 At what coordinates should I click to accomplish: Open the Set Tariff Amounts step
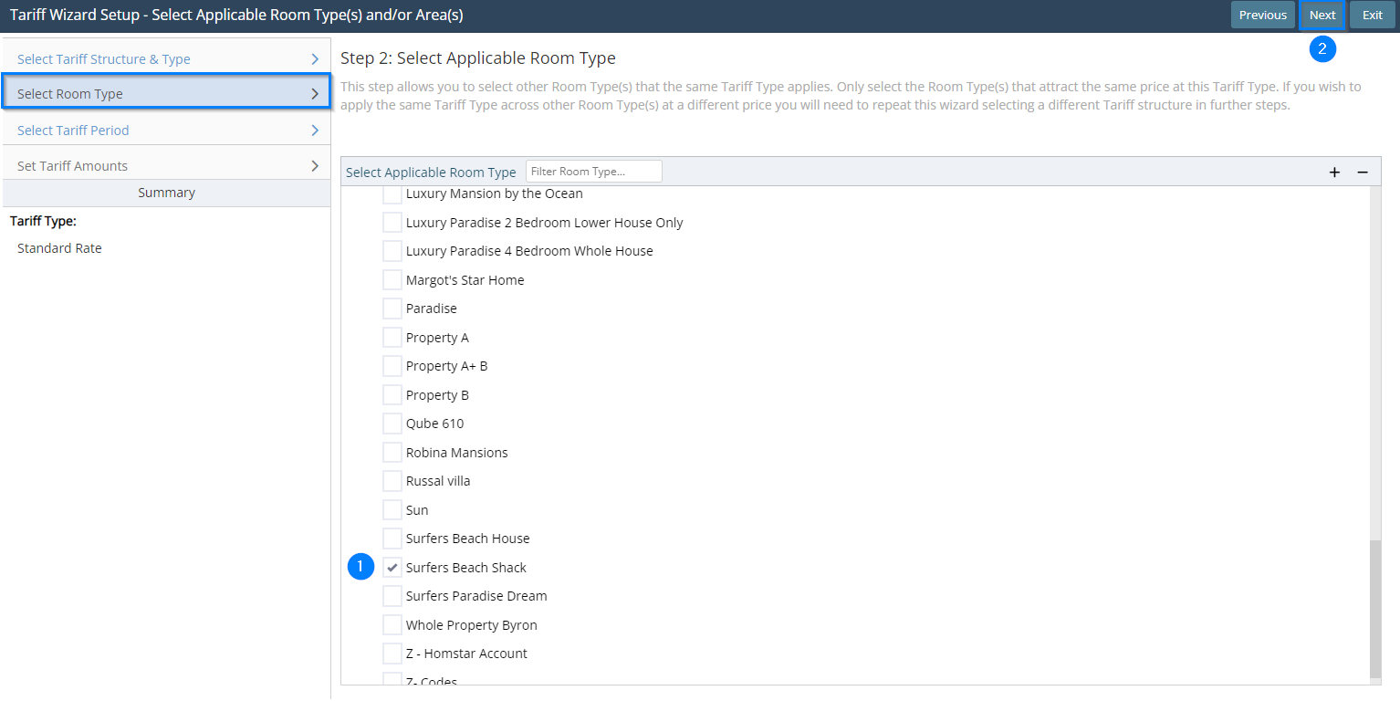pos(72,166)
